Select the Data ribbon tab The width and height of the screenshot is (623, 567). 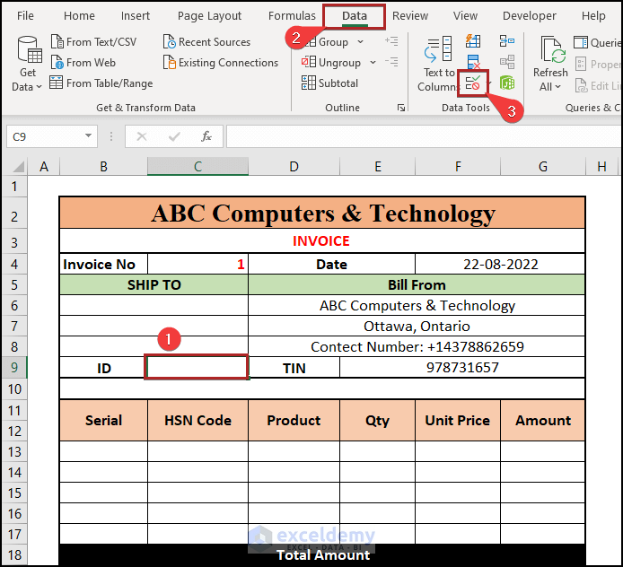point(355,16)
